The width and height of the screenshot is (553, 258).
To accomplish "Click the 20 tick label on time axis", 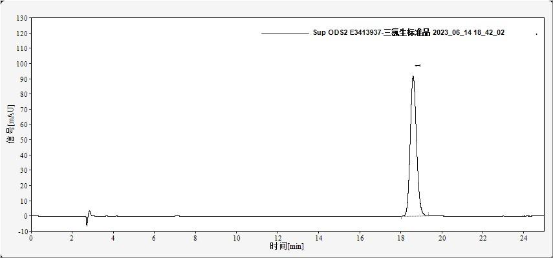I will pyautogui.click(x=442, y=238).
